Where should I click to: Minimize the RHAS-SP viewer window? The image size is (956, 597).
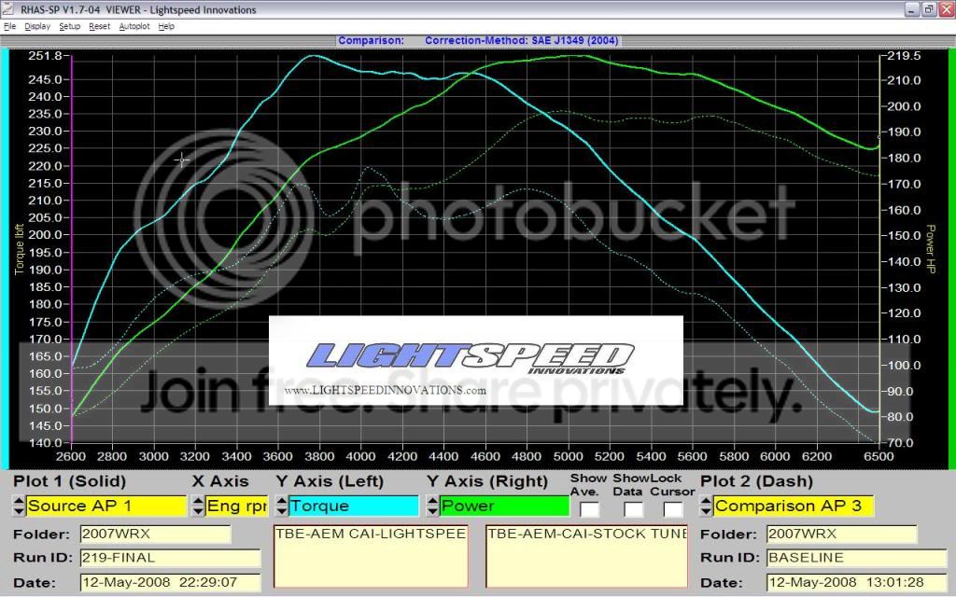tap(911, 9)
